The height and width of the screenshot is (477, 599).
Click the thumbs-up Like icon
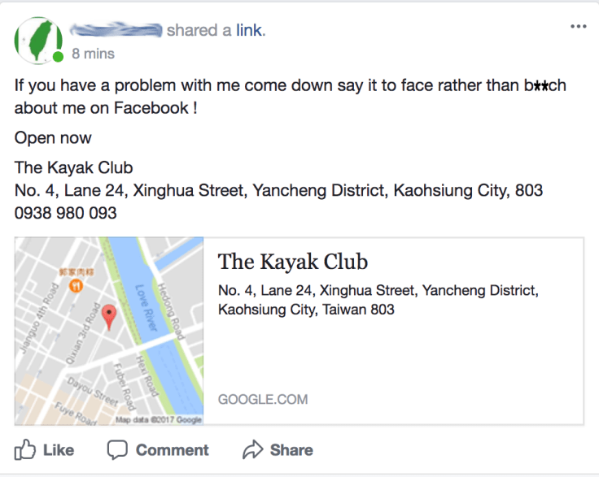tap(26, 449)
